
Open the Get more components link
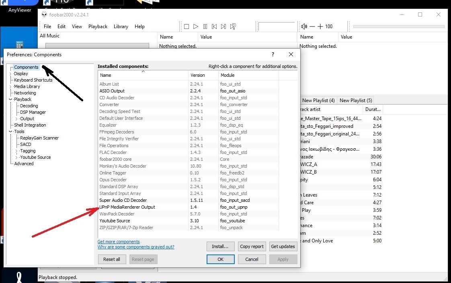pyautogui.click(x=118, y=242)
